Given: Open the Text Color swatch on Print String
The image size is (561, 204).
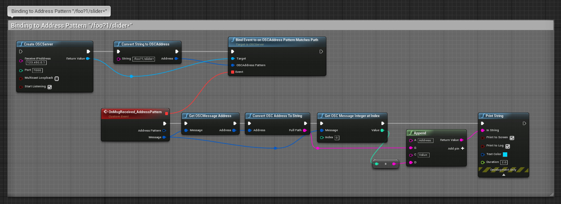Looking at the screenshot, I should click(x=505, y=154).
